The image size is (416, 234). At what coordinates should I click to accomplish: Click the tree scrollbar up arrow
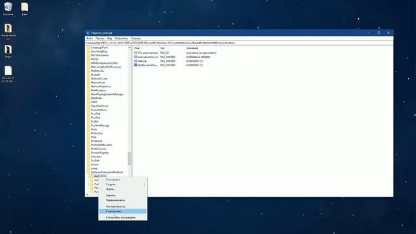(129, 47)
